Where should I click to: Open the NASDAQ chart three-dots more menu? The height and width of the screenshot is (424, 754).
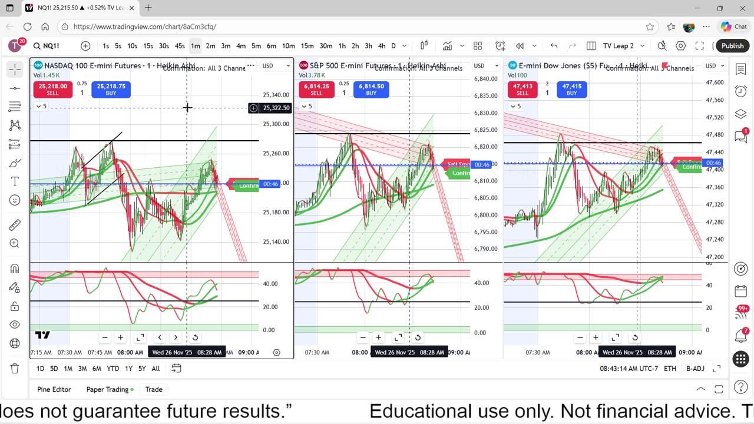pyautogui.click(x=250, y=66)
